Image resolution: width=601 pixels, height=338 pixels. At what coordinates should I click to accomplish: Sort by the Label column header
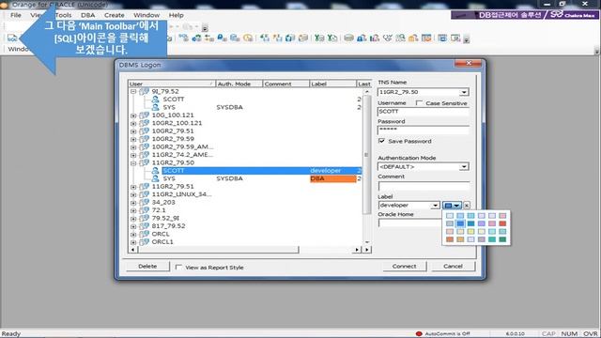332,84
